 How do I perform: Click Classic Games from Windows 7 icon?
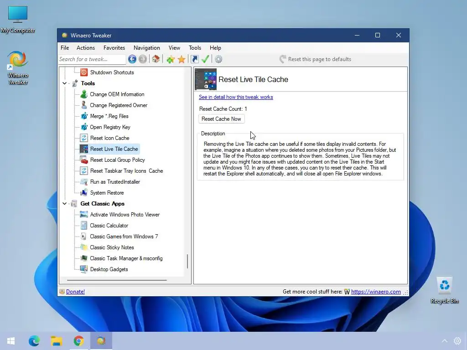[x=84, y=237]
